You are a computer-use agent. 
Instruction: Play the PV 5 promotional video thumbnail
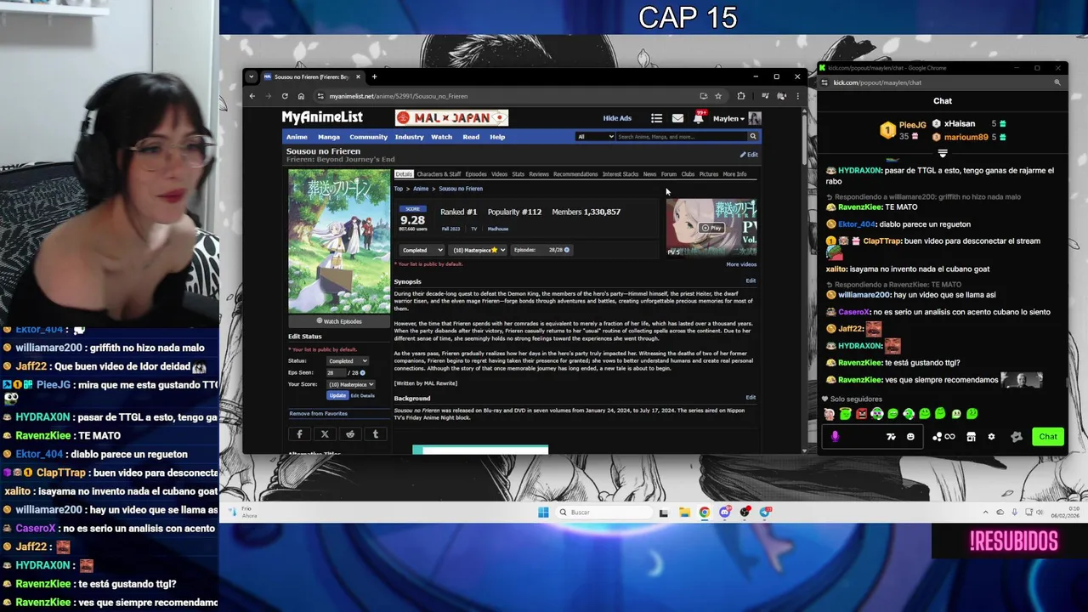coord(711,227)
